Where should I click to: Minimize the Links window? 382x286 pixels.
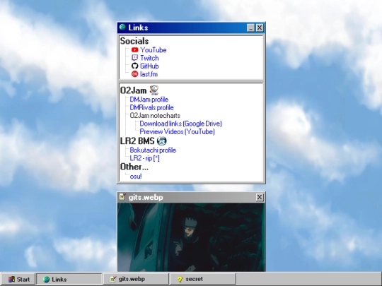coord(250,28)
